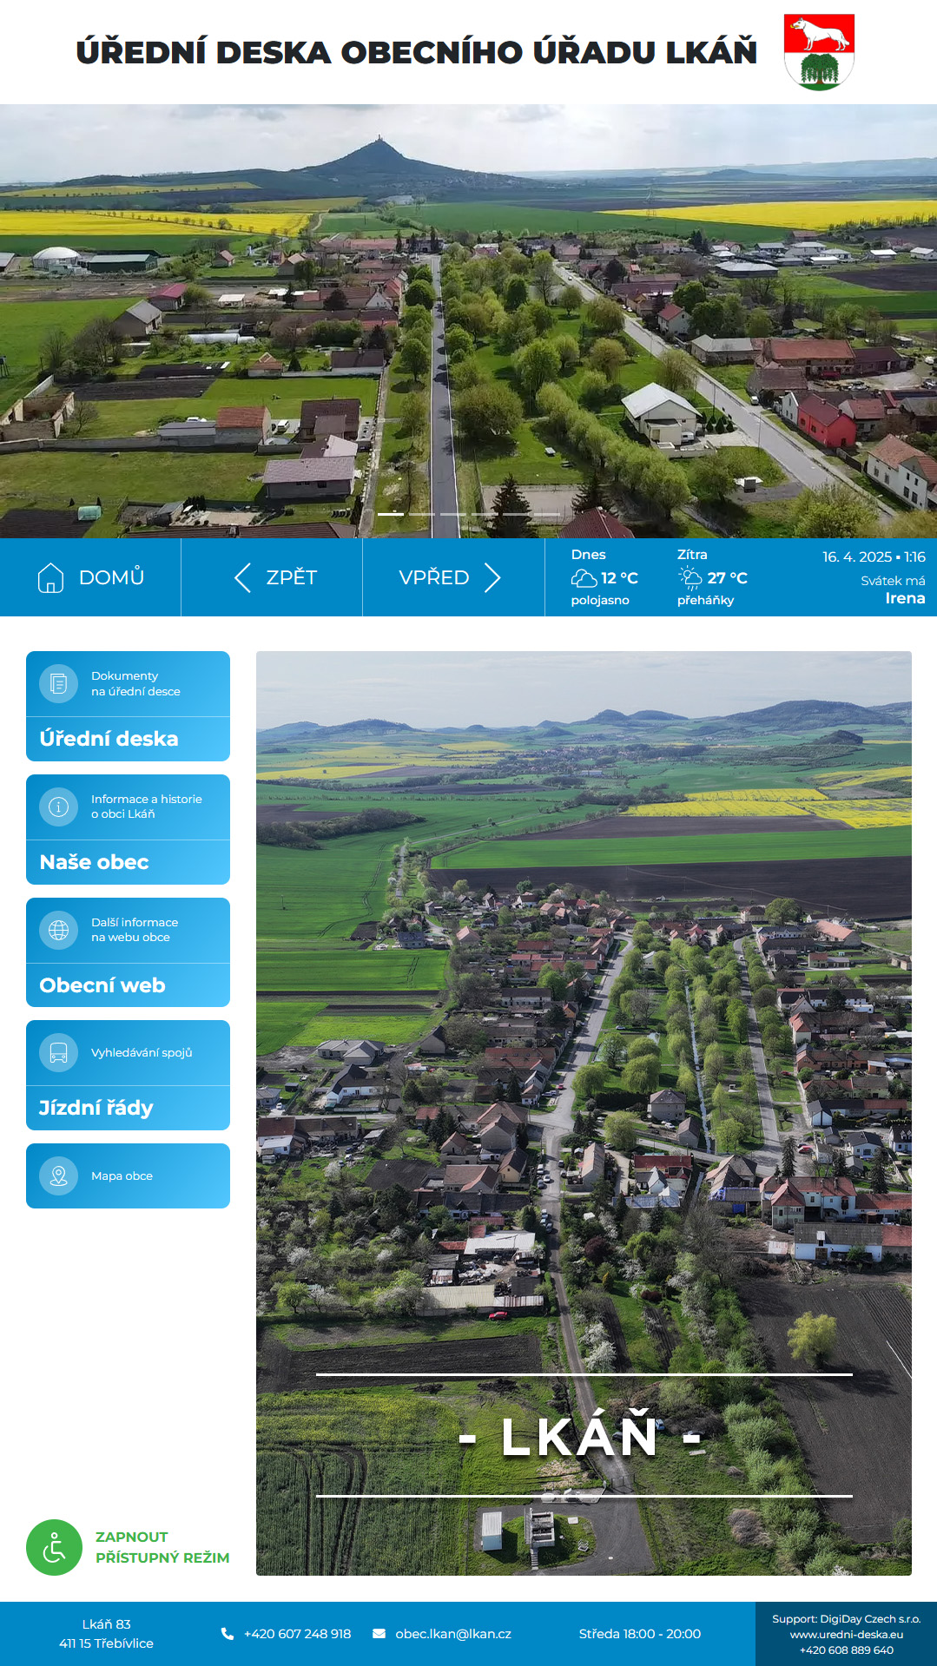This screenshot has width=937, height=1666.
Task: Click the phone number +420 607 248 918
Action: (298, 1634)
